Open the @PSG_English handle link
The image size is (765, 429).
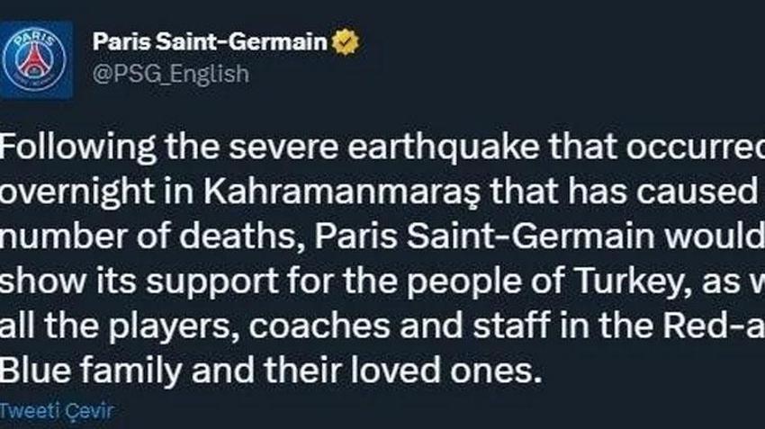point(171,74)
